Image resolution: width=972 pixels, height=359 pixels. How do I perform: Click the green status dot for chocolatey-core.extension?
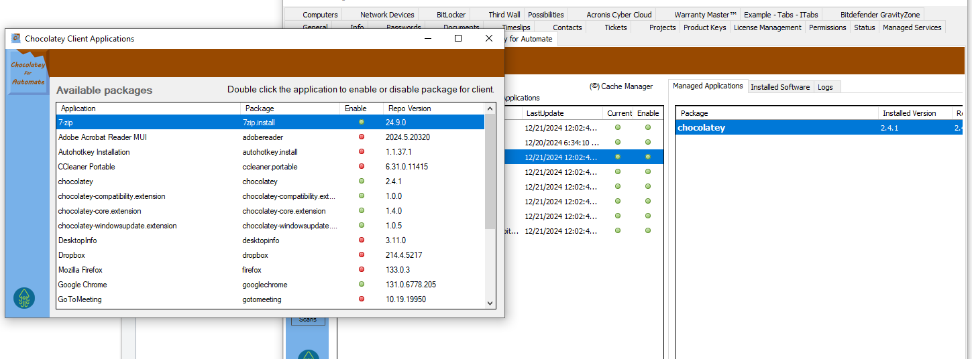click(x=362, y=210)
